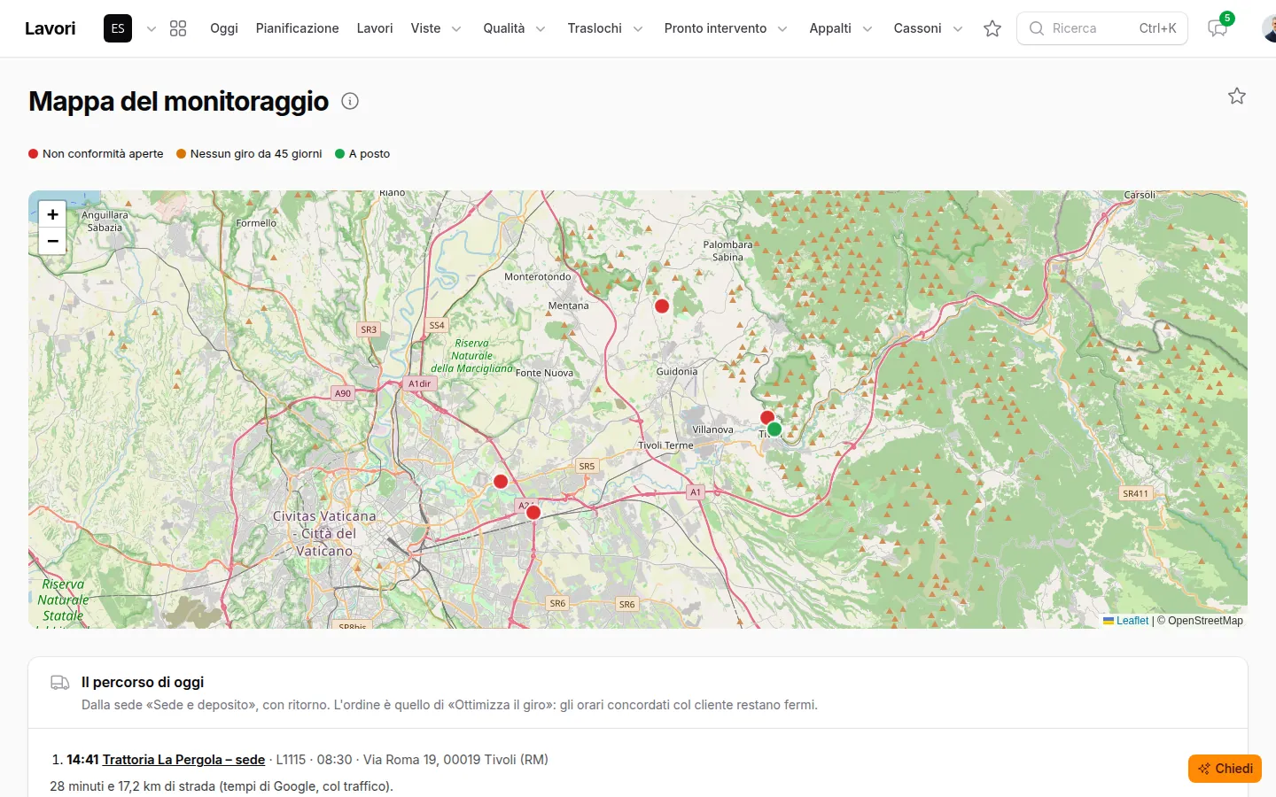Click the Lavori app logo

(x=51, y=28)
